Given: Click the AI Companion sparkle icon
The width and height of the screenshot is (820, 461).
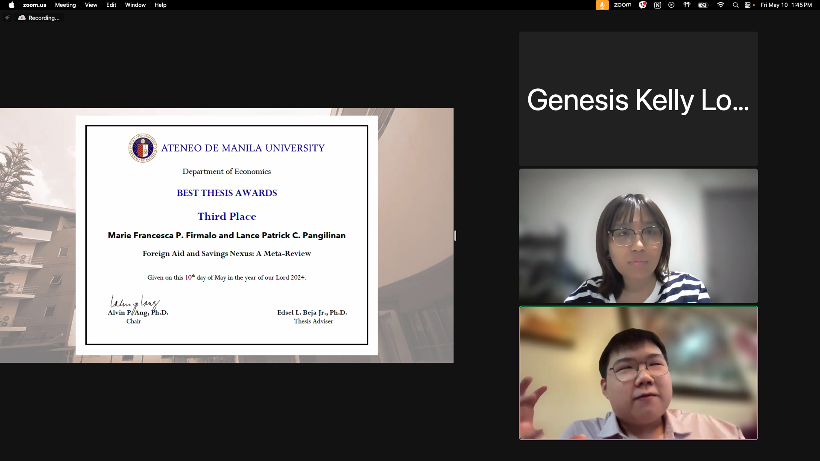Looking at the screenshot, I should pyautogui.click(x=7, y=18).
